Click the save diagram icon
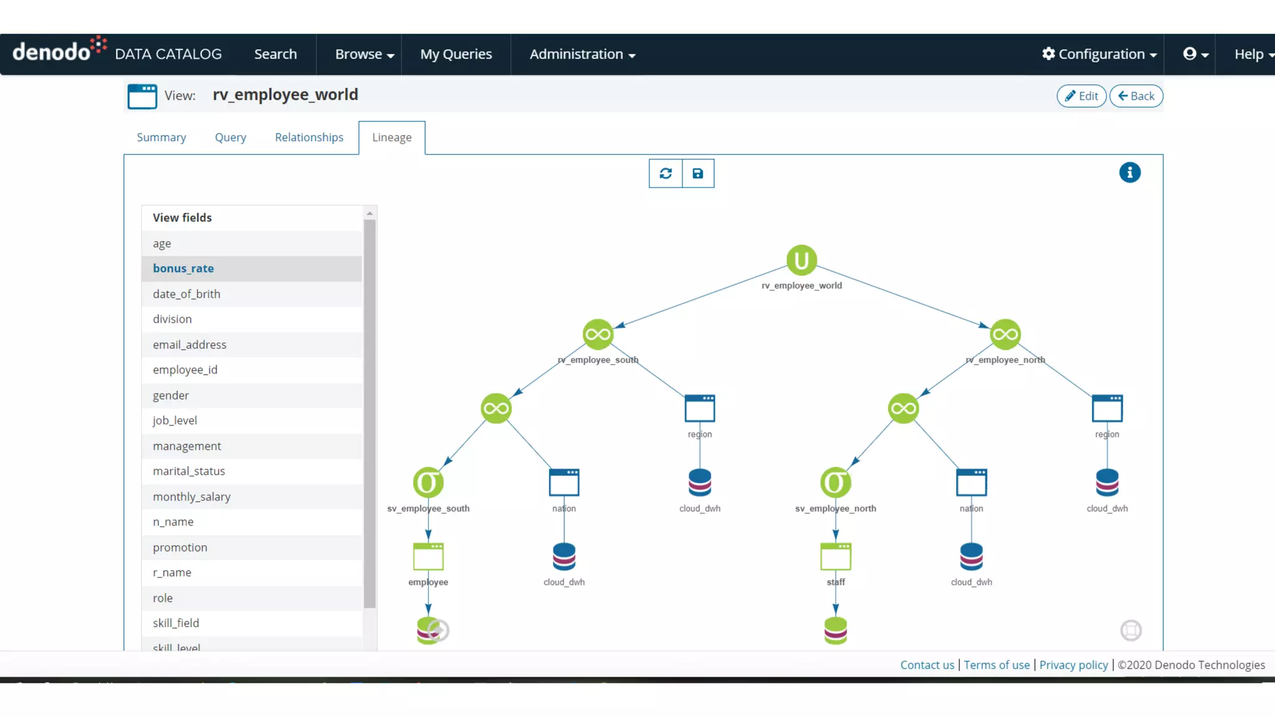This screenshot has height=717, width=1275. point(698,174)
